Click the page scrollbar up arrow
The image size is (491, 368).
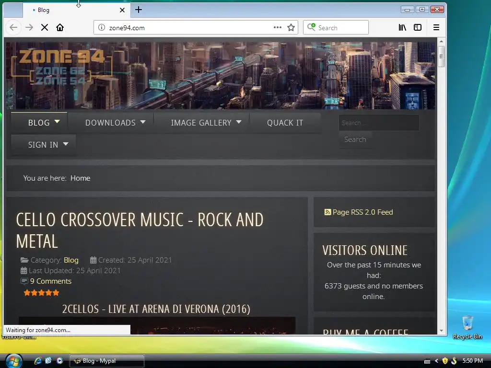click(441, 41)
